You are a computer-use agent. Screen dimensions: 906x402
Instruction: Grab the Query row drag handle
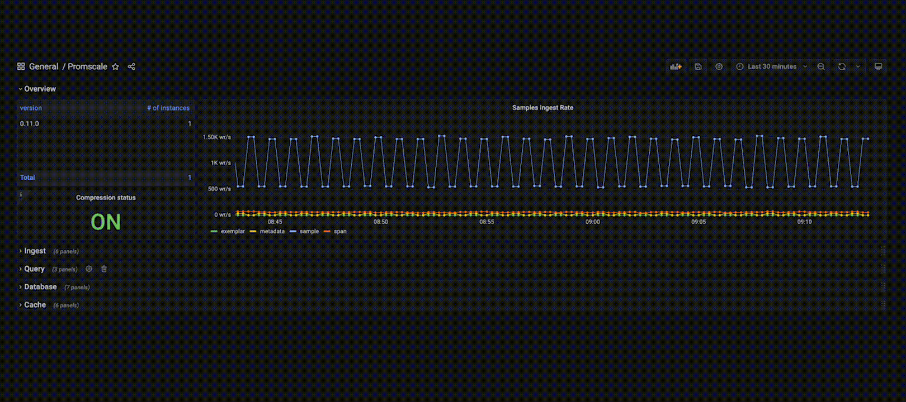(883, 269)
